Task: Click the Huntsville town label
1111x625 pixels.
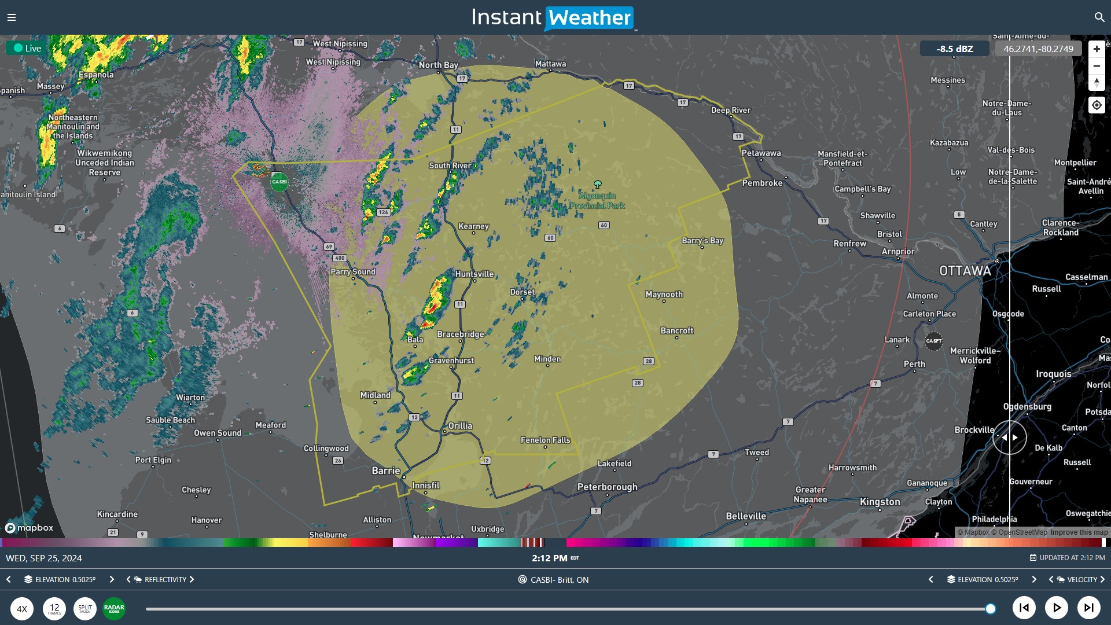Action: click(474, 274)
